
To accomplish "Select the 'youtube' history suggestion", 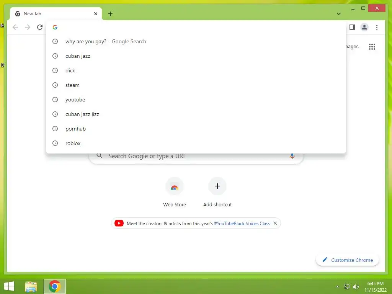I will [196, 100].
